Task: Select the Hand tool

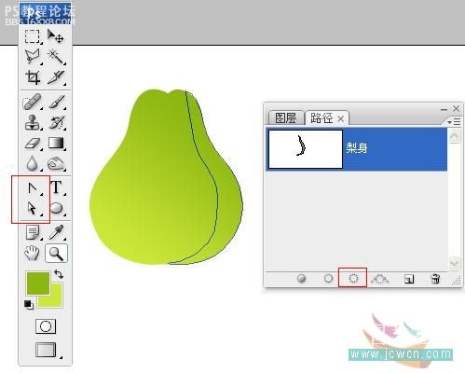Action: tap(32, 253)
